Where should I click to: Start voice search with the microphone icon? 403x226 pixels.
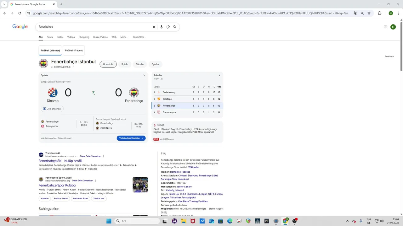coord(162,27)
